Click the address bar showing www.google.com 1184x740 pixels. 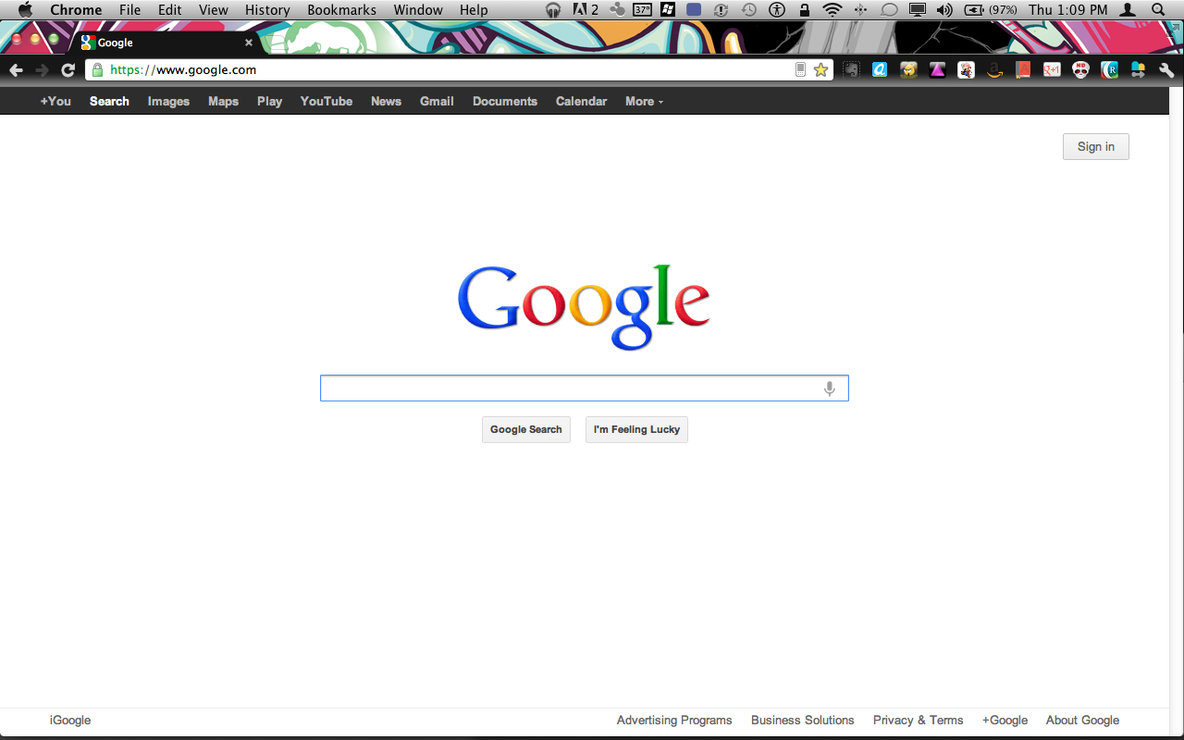(x=460, y=69)
